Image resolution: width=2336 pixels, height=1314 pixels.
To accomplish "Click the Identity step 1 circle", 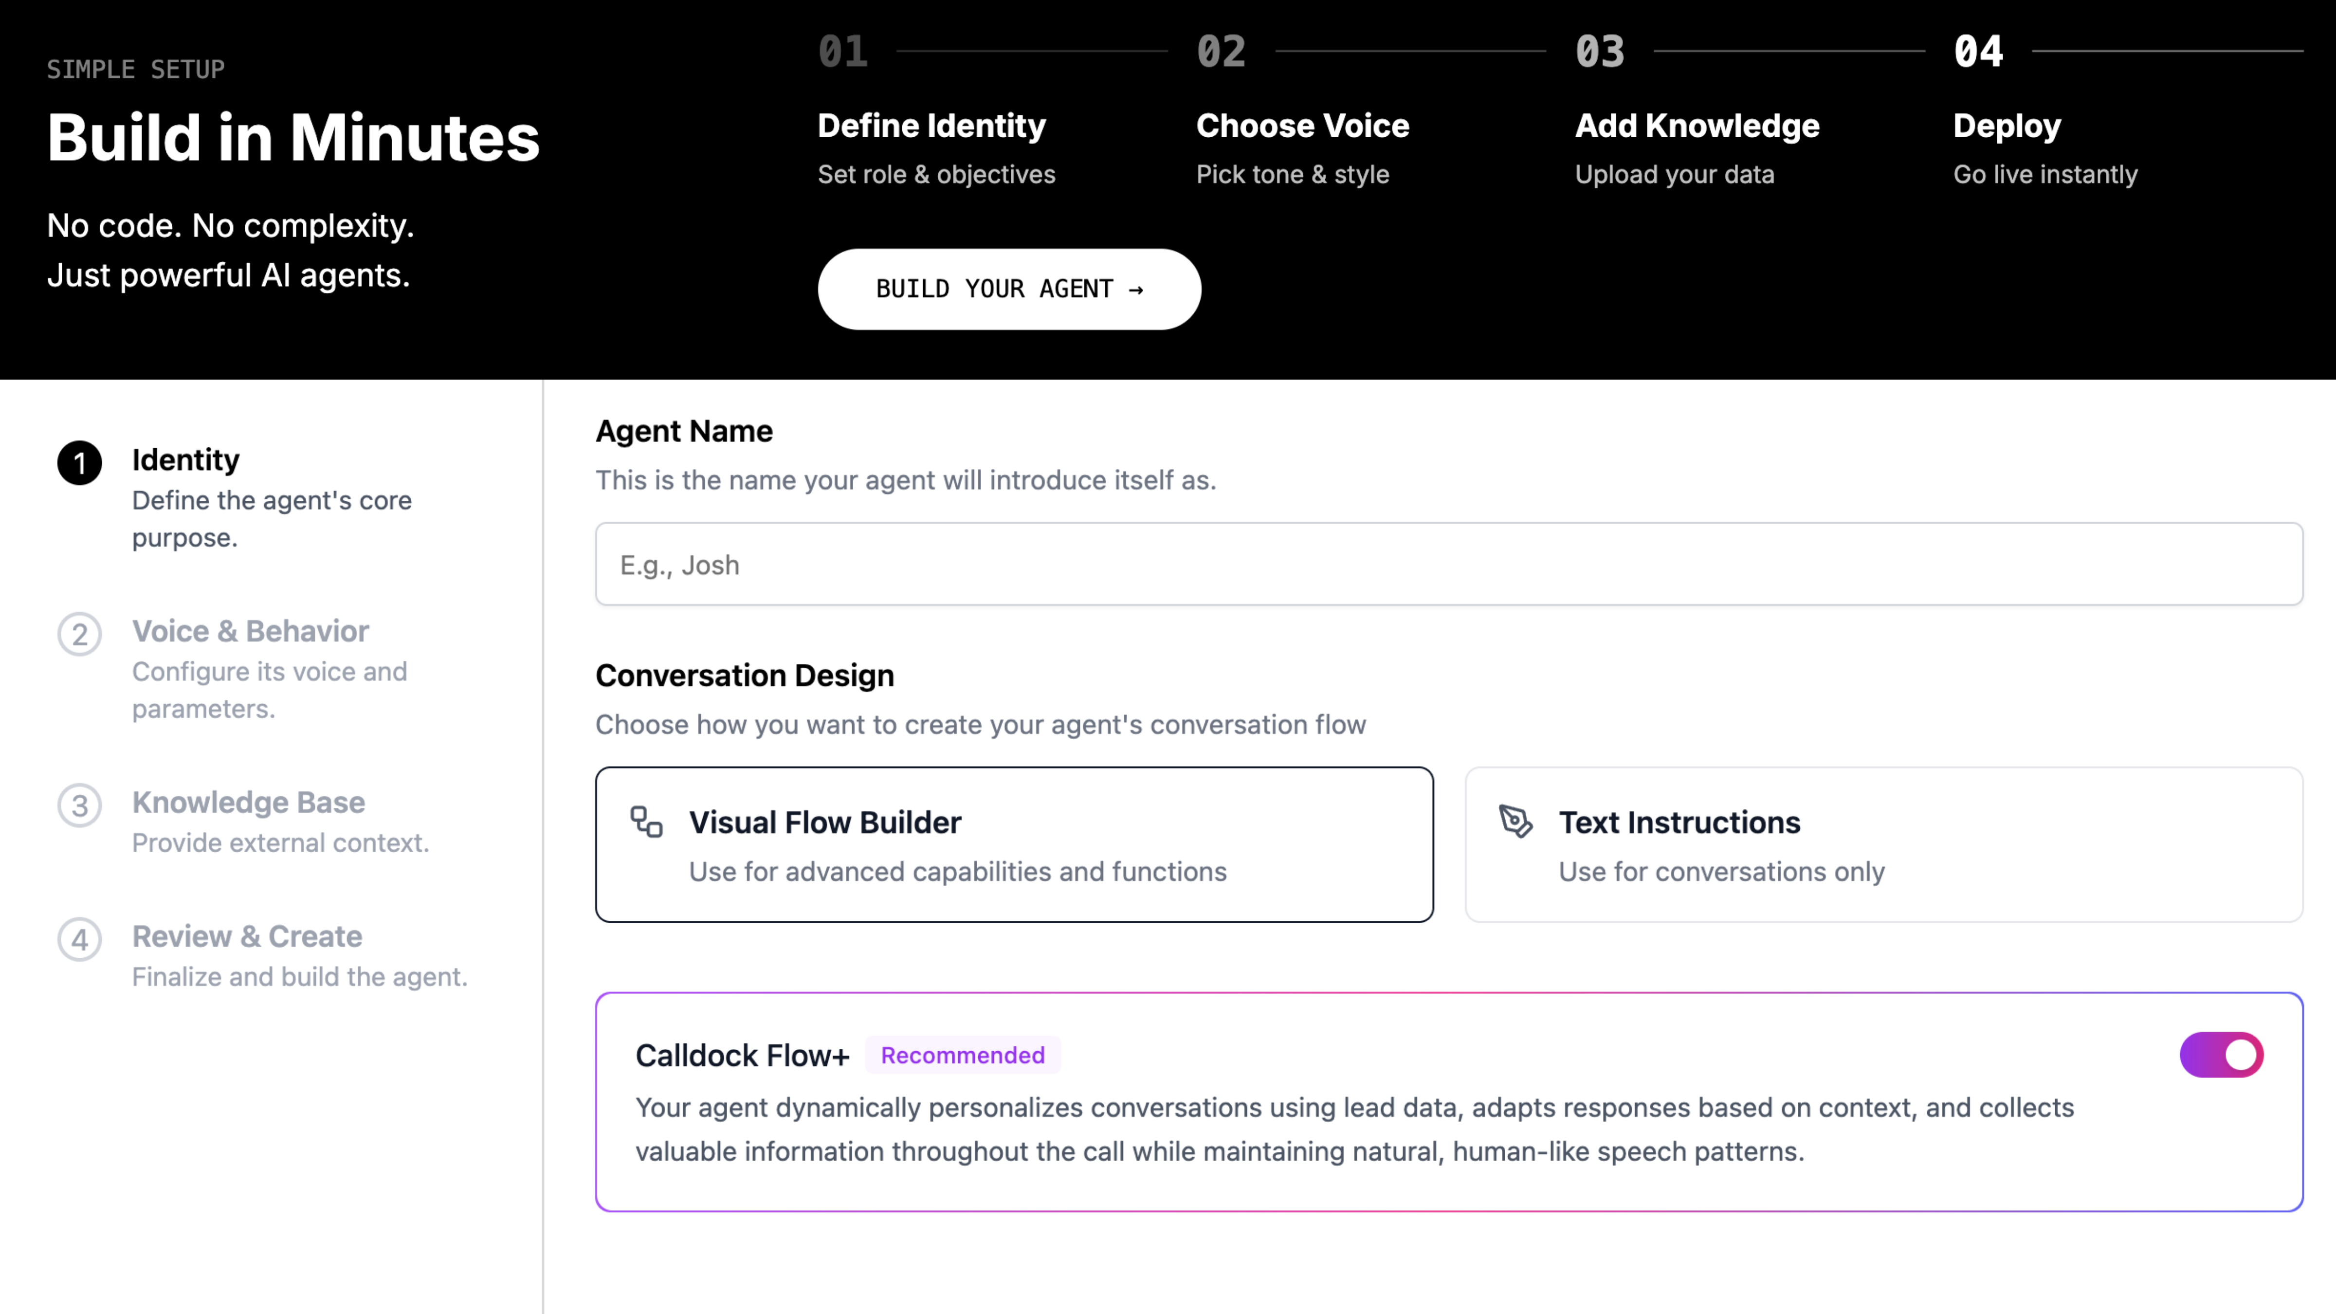I will pyautogui.click(x=80, y=463).
